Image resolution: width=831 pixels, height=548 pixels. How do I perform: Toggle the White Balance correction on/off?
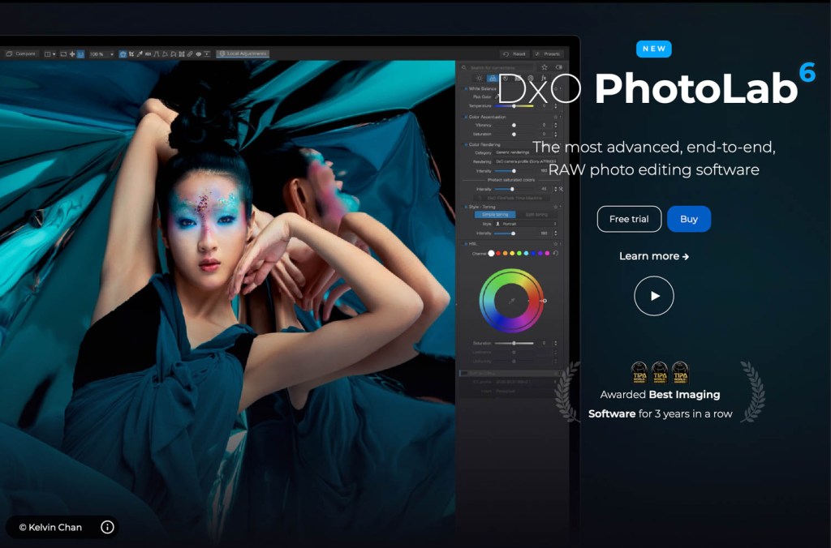point(466,89)
